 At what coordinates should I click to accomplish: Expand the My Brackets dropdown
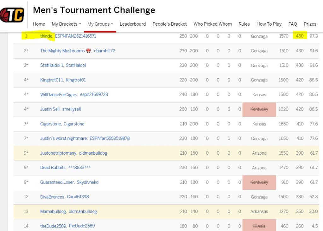[66, 24]
